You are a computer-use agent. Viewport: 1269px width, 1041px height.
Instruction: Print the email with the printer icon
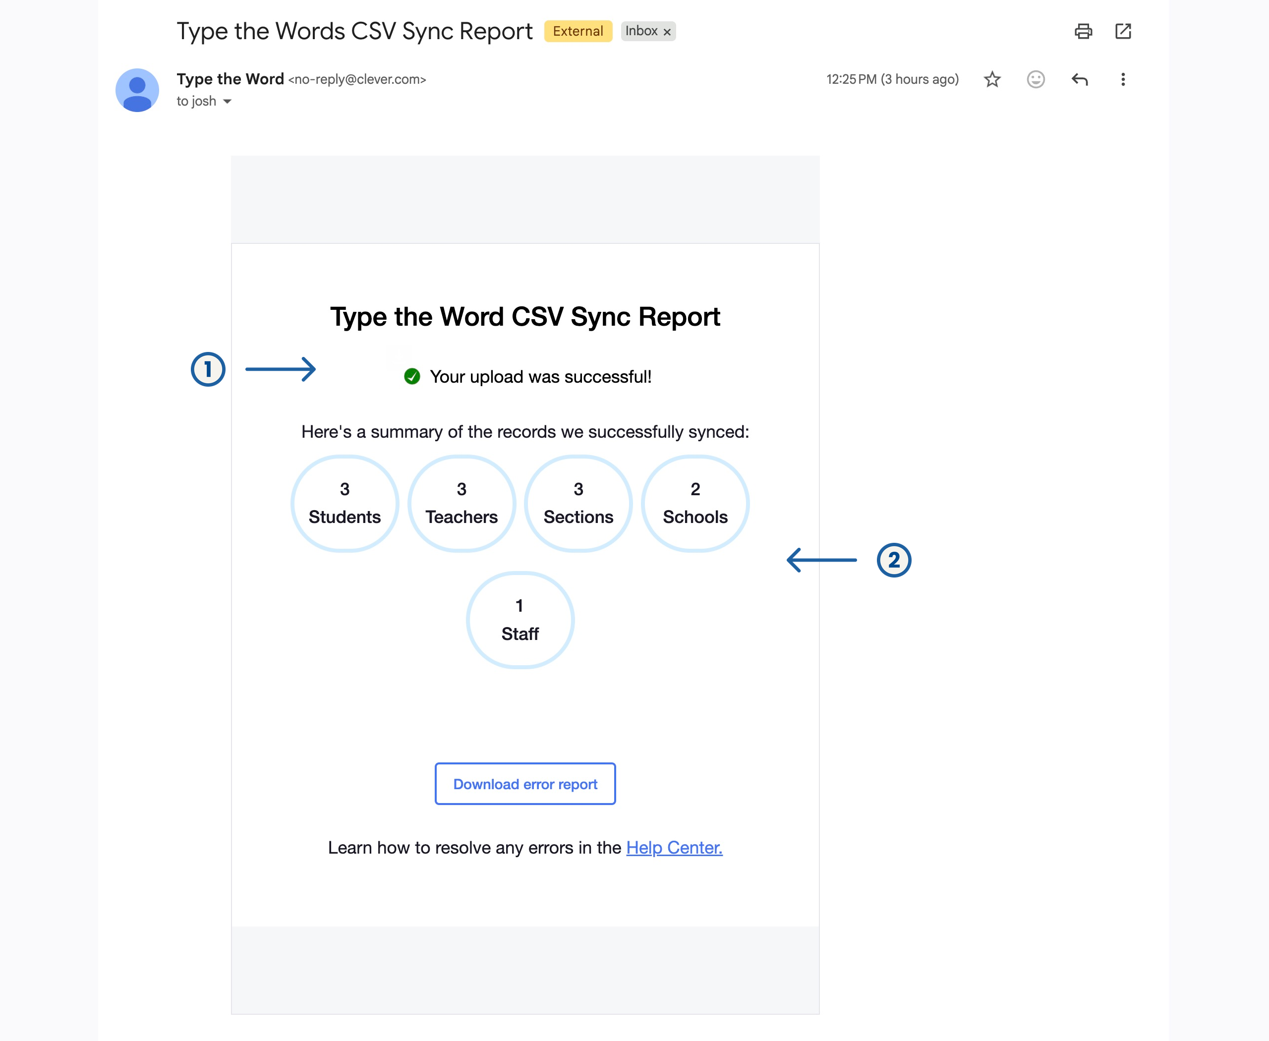[x=1083, y=31]
